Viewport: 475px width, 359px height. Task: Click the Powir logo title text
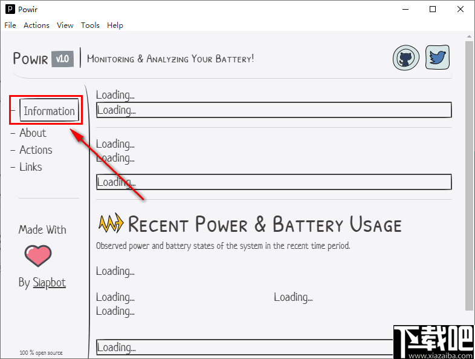pos(30,59)
